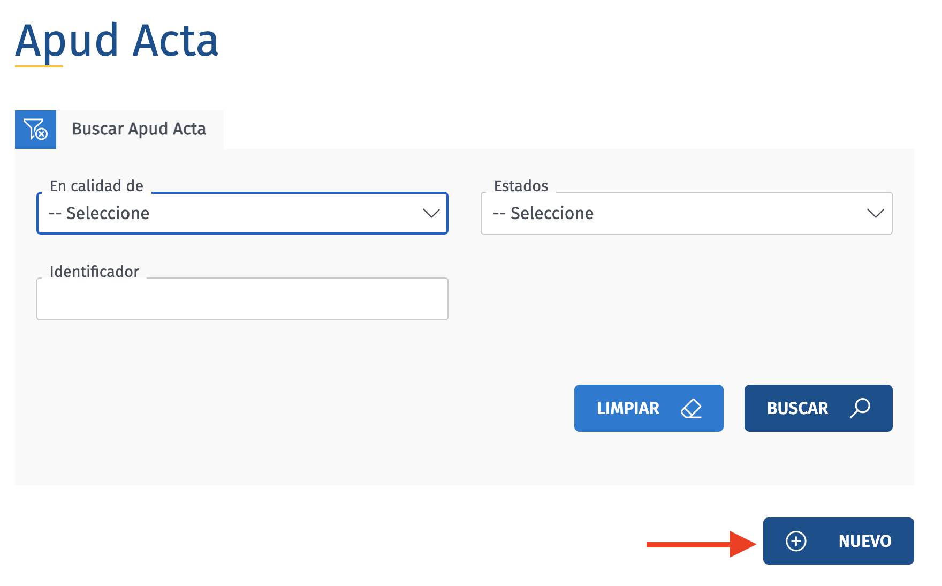Click the chevron arrow in 'En calidad de'
942x586 pixels.
coord(431,213)
